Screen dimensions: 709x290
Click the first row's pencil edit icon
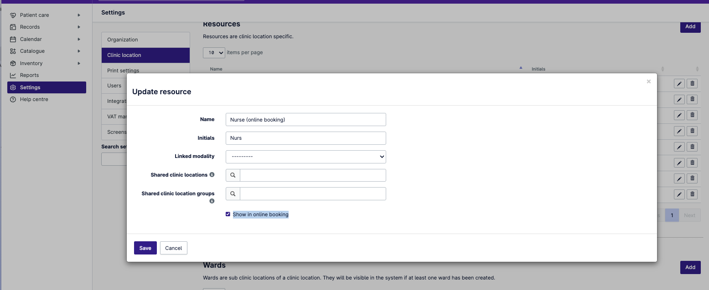pos(679,83)
